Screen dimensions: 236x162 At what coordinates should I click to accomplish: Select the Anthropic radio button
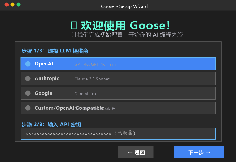28,78
